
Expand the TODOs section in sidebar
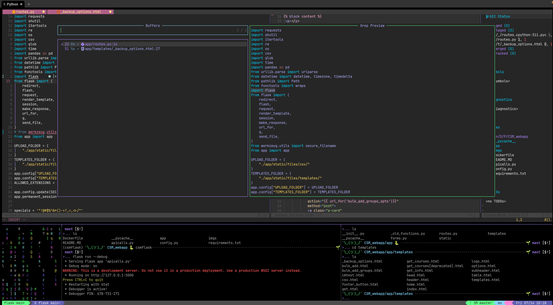[498, 192]
